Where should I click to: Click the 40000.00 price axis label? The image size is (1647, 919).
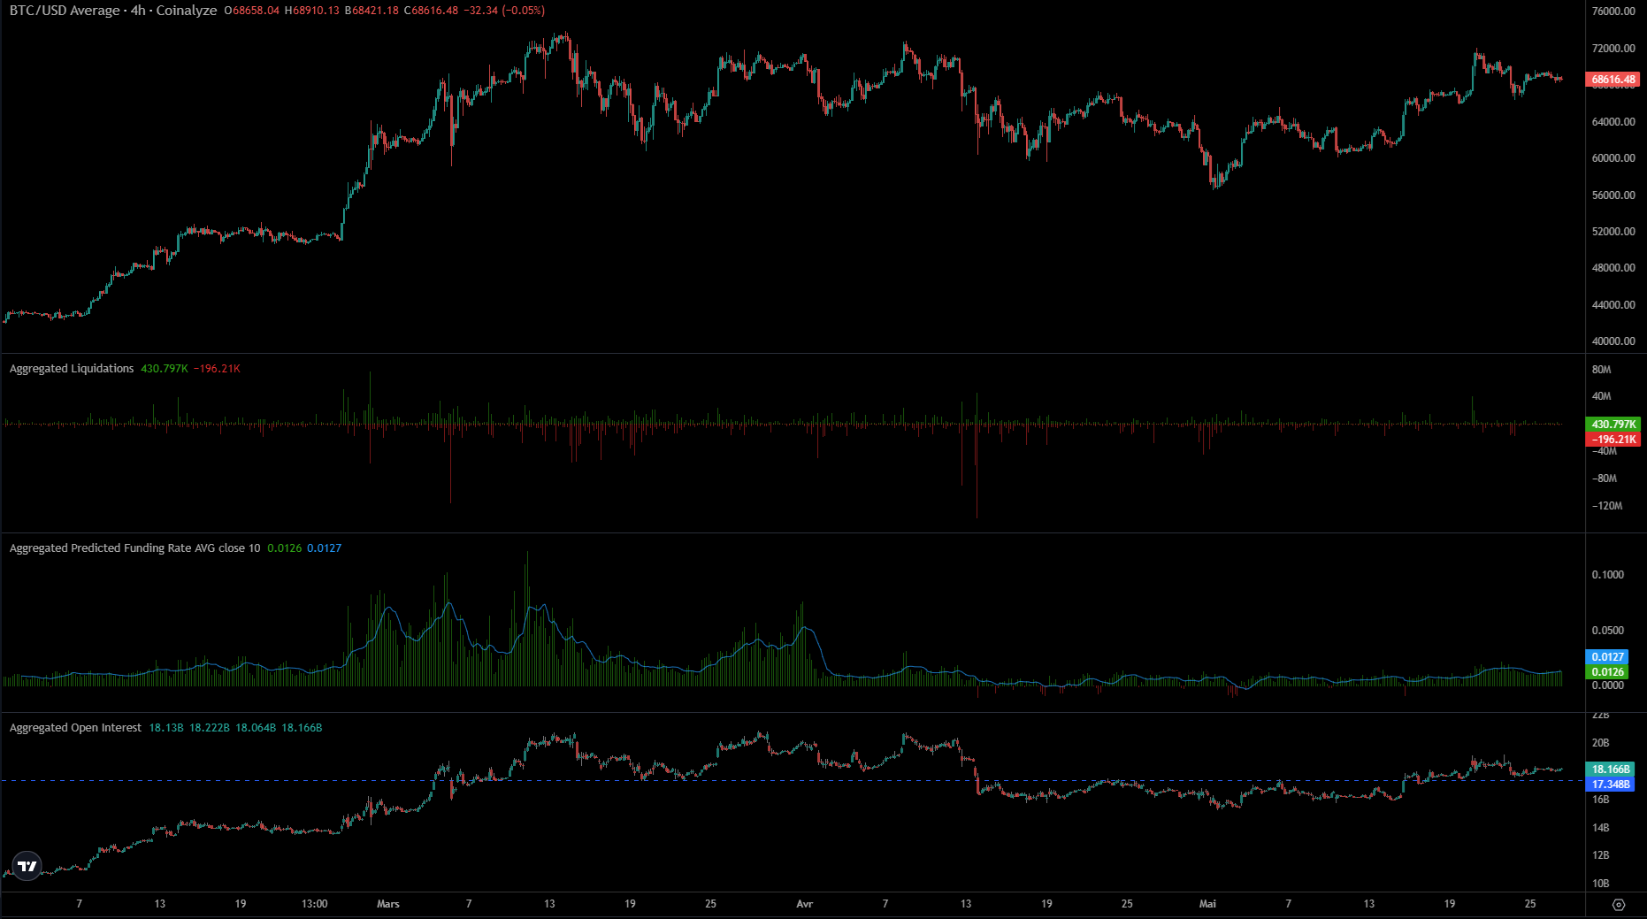click(1613, 341)
